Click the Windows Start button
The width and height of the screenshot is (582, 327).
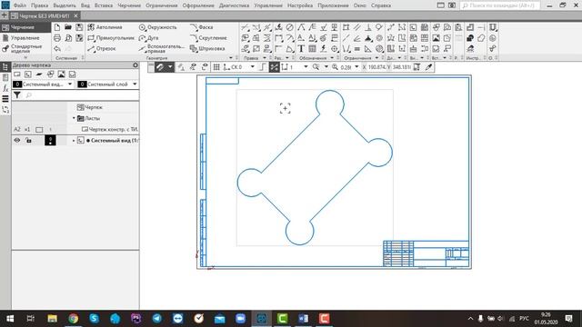10,319
